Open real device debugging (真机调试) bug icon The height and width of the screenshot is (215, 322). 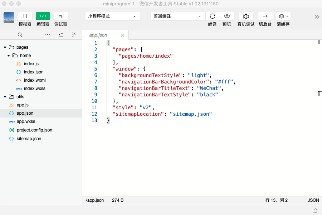pyautogui.click(x=246, y=16)
